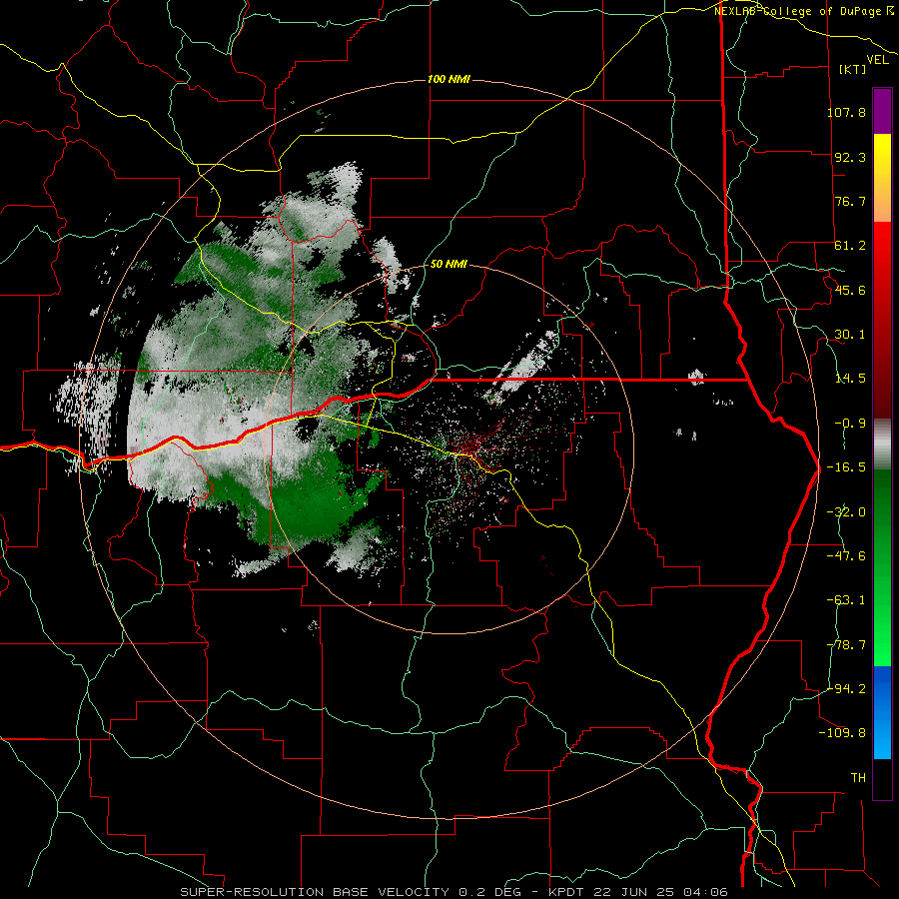Screen dimensions: 899x899
Task: Click the yellow-orange segment of the color bar
Action: pyautogui.click(x=882, y=178)
